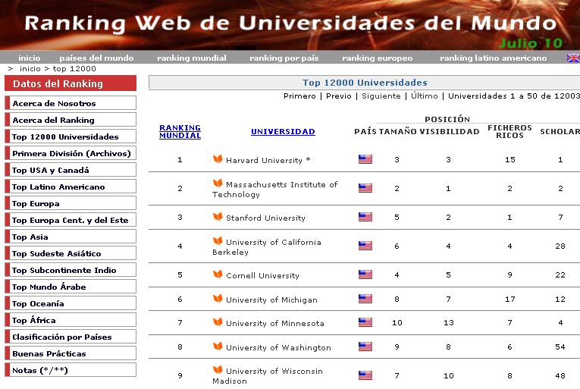Image resolution: width=580 pixels, height=389 pixels.
Task: Click the US flag in Wisconsin Madison row
Action: coord(365,375)
